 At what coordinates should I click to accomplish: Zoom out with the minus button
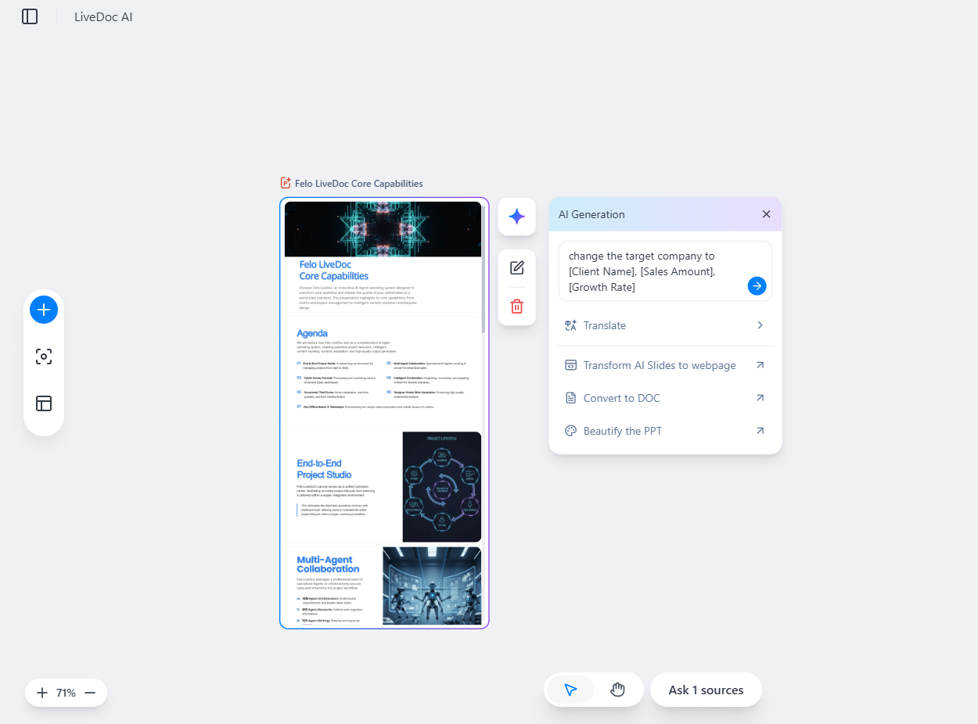(x=90, y=693)
